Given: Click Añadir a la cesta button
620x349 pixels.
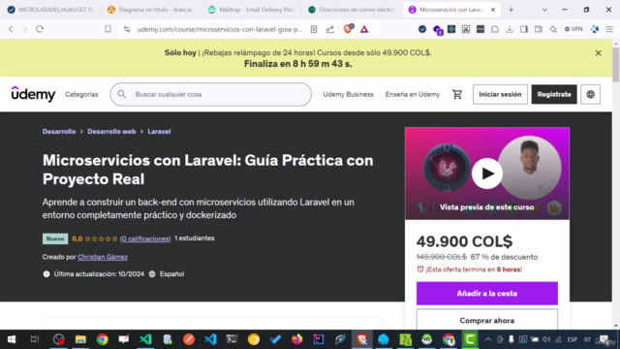Looking at the screenshot, I should click(486, 293).
